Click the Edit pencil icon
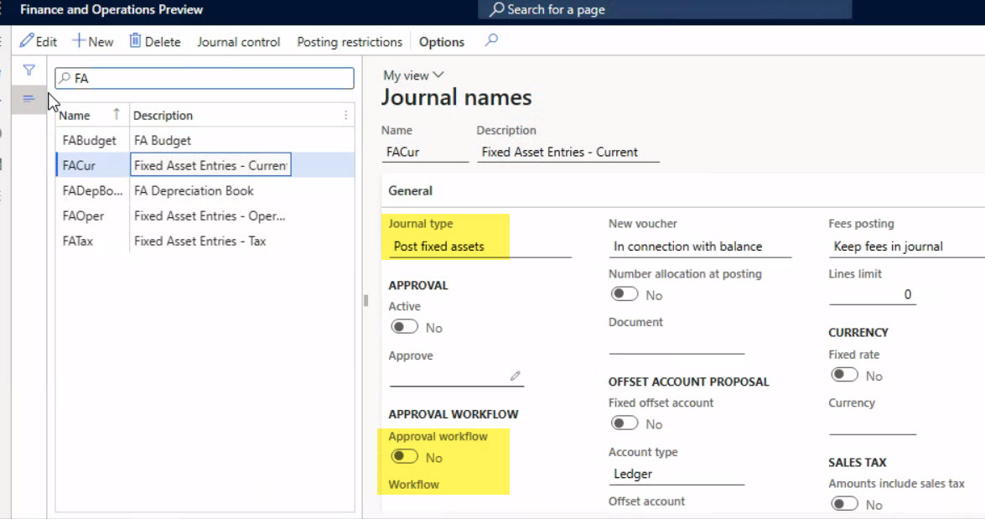Viewport: 985px width, 519px height. 27,41
